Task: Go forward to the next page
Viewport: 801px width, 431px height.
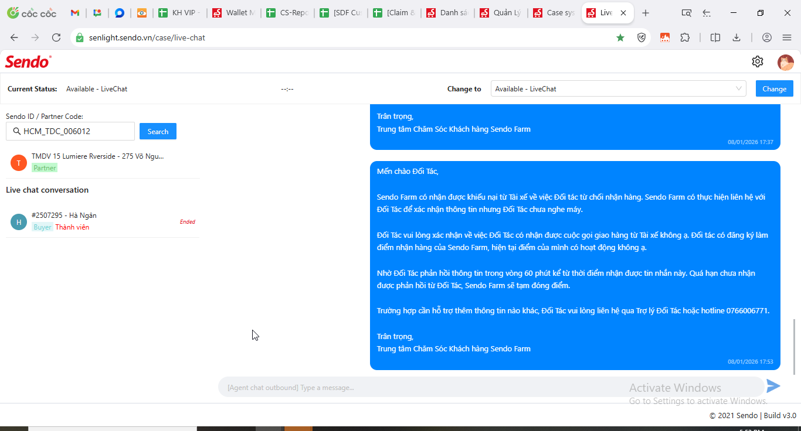Action: pyautogui.click(x=35, y=37)
